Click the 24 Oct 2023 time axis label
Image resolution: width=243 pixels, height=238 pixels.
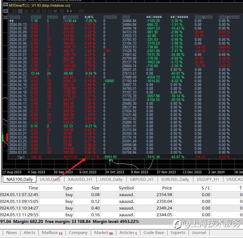(115, 172)
